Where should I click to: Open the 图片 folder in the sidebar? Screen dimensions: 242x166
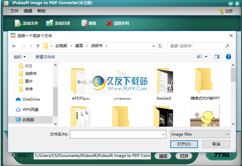pos(26,81)
